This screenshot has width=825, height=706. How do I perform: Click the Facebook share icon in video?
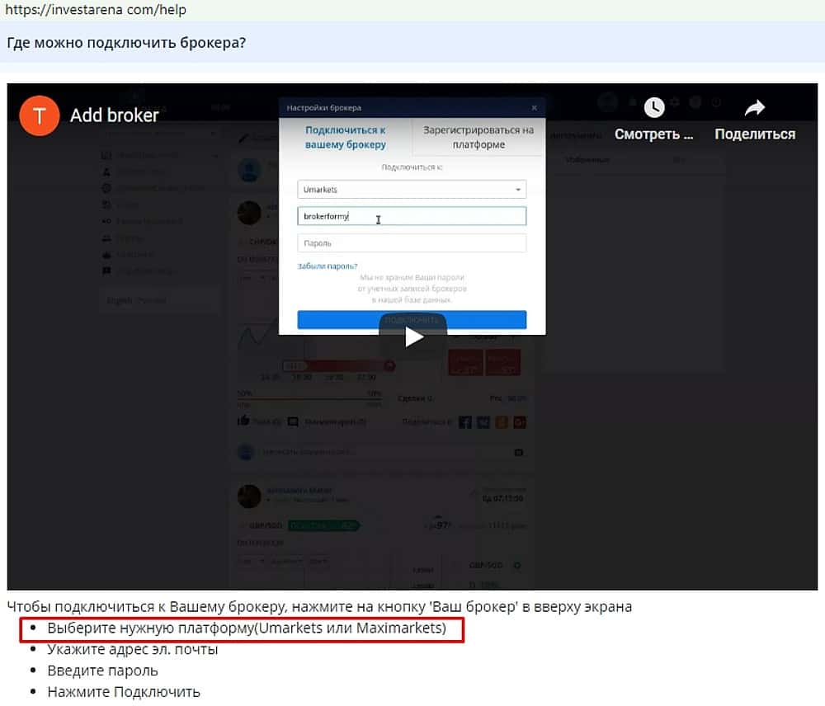pos(464,422)
